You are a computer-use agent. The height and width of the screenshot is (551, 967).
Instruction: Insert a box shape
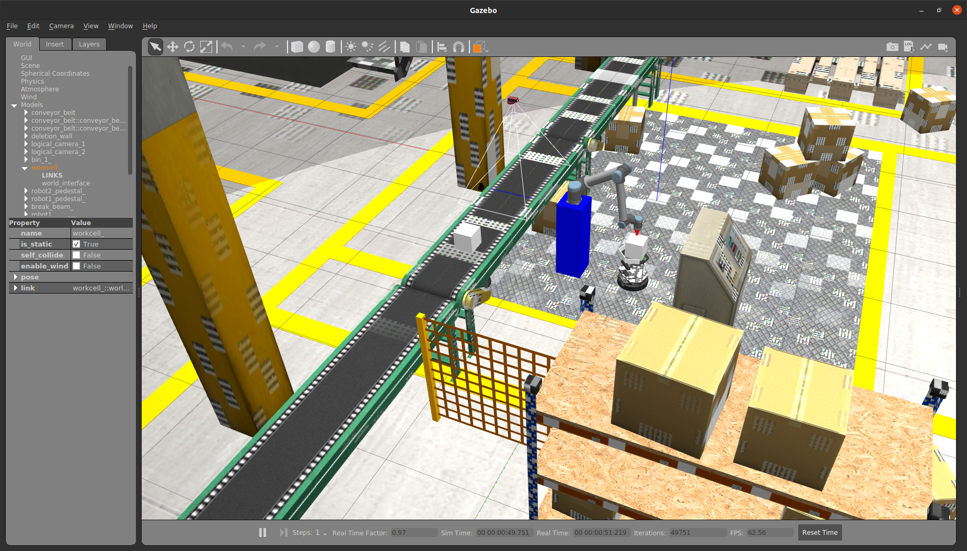coord(297,47)
